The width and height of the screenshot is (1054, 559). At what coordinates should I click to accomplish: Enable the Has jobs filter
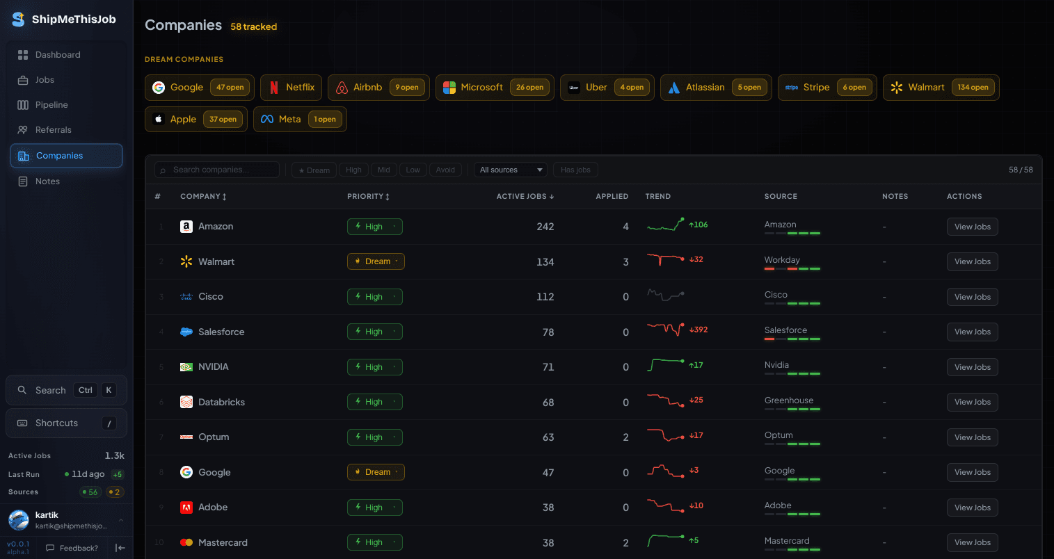(575, 170)
